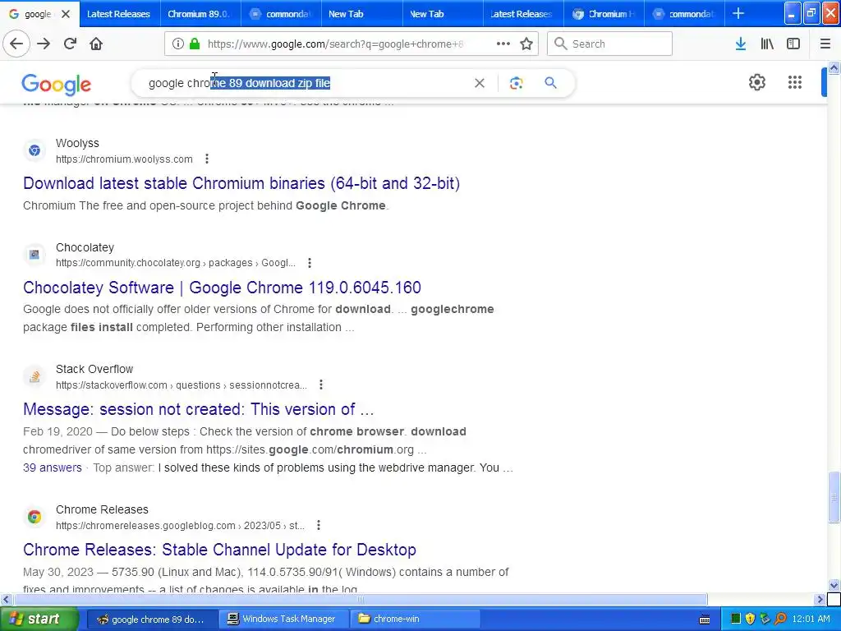
Task: Click the system tray shield icon
Action: coord(750,619)
